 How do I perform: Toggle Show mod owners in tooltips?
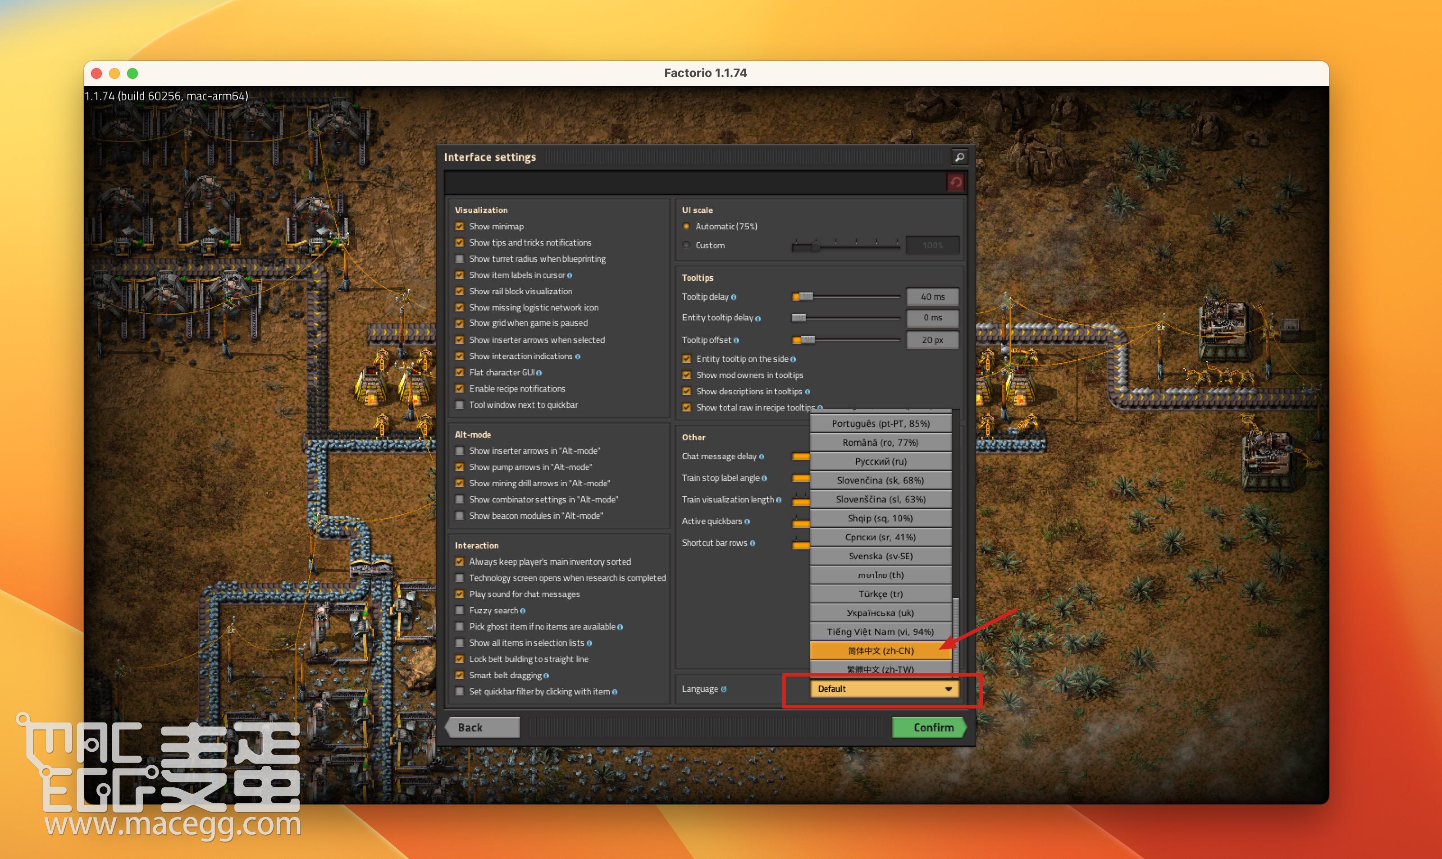tap(687, 375)
